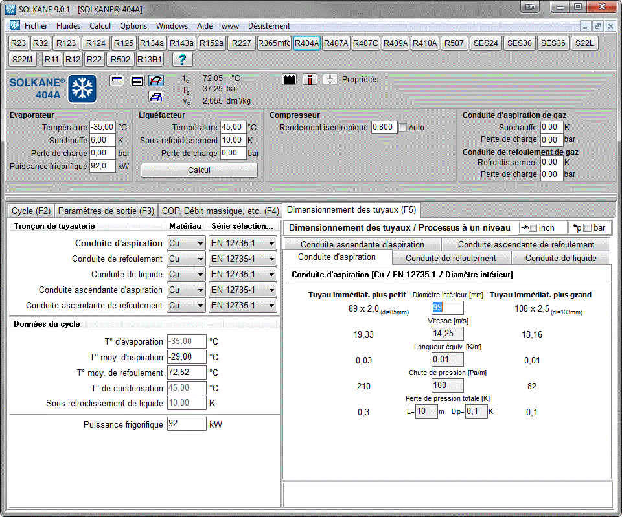Click the L= pipe length field

[x=426, y=411]
